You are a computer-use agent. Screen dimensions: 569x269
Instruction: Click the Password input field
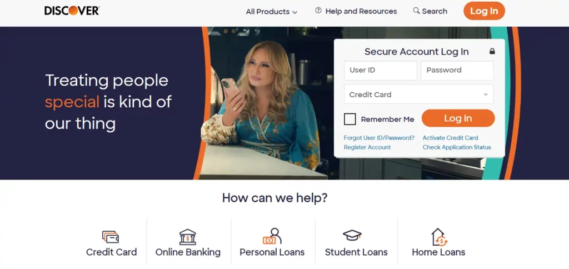point(457,71)
